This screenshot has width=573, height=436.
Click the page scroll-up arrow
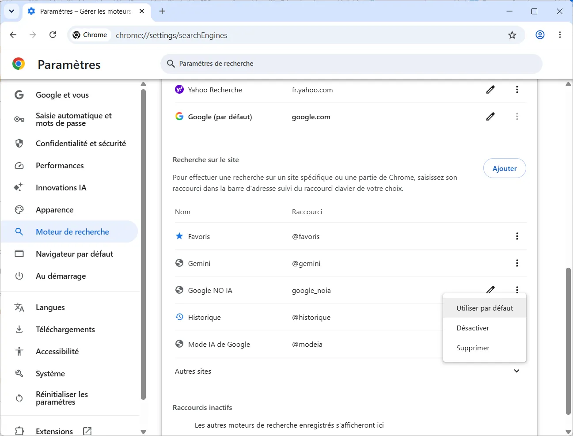(569, 84)
